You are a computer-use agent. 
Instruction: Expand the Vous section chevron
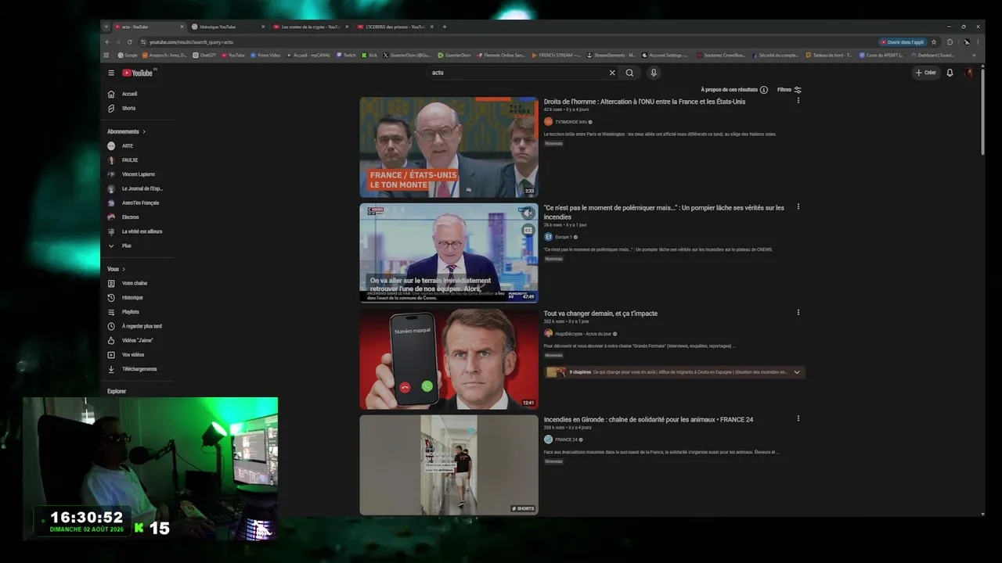(124, 269)
